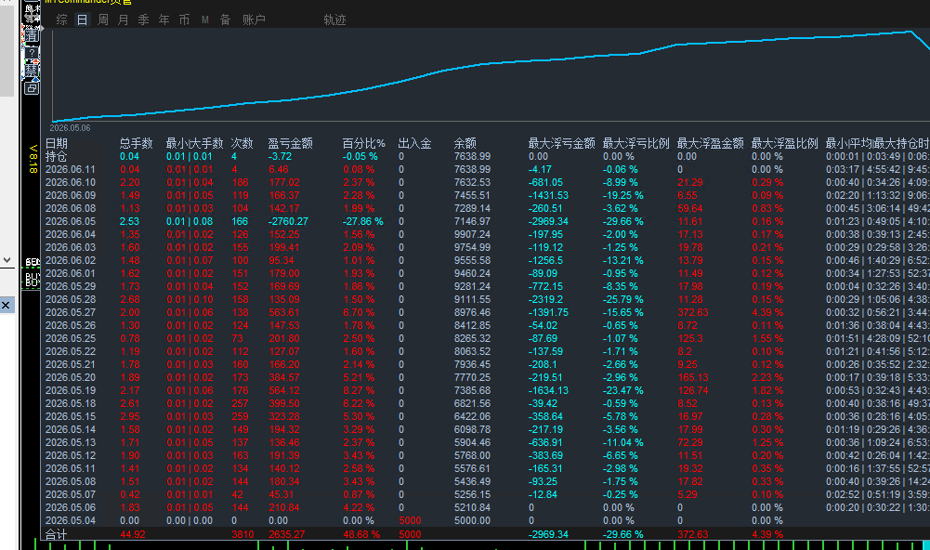Click the 盈亏金额 column header
This screenshot has width=930, height=550.
(290, 143)
